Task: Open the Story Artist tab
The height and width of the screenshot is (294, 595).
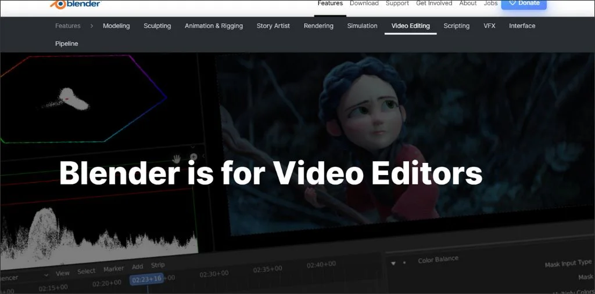Action: (x=273, y=26)
